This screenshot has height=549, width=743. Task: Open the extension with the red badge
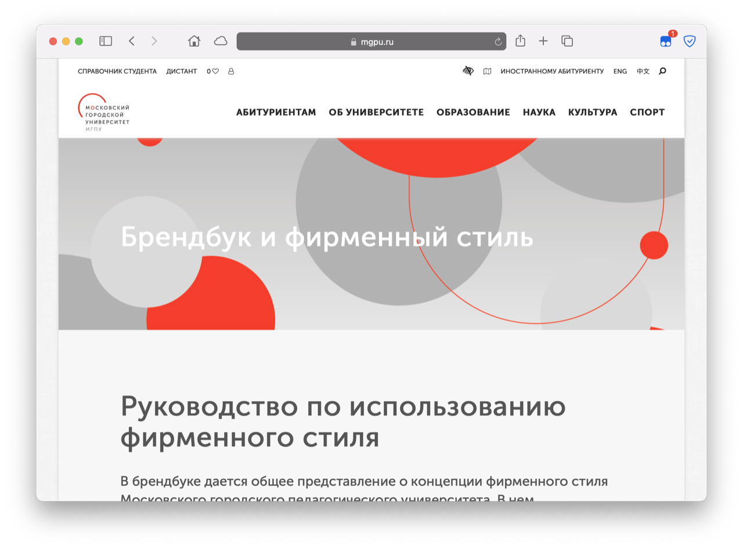tap(666, 41)
